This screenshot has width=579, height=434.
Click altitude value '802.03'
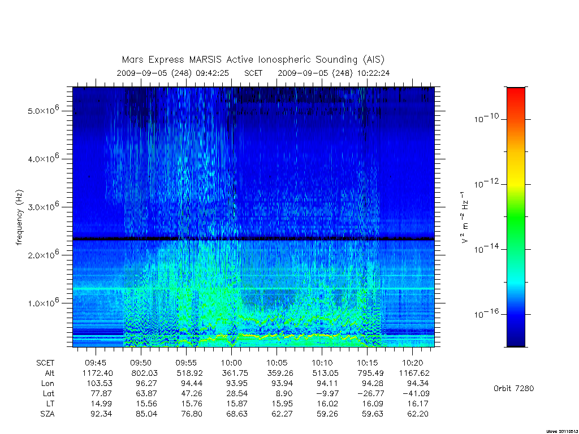coord(144,373)
